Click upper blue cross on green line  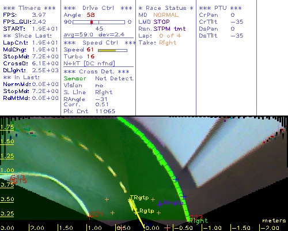coord(176,180)
